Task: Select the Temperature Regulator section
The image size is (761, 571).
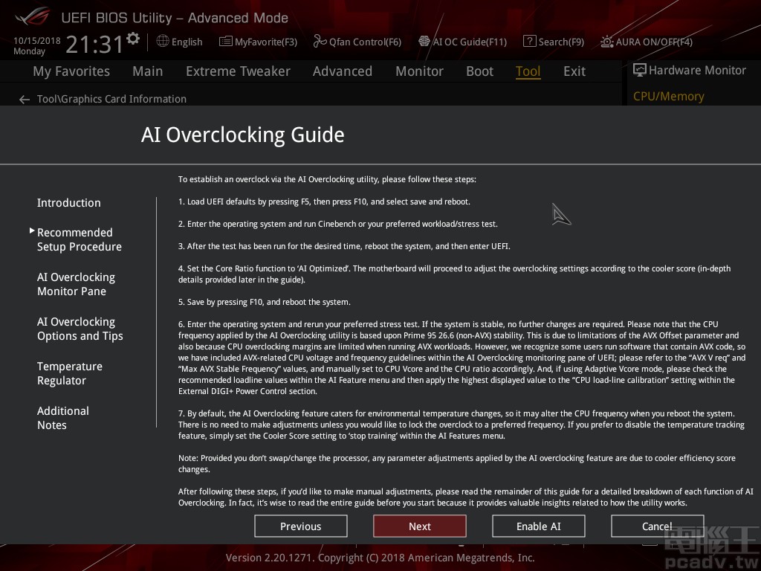Action: point(70,373)
